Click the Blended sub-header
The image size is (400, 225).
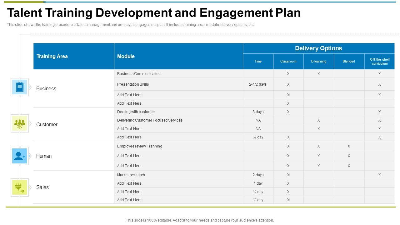point(349,61)
